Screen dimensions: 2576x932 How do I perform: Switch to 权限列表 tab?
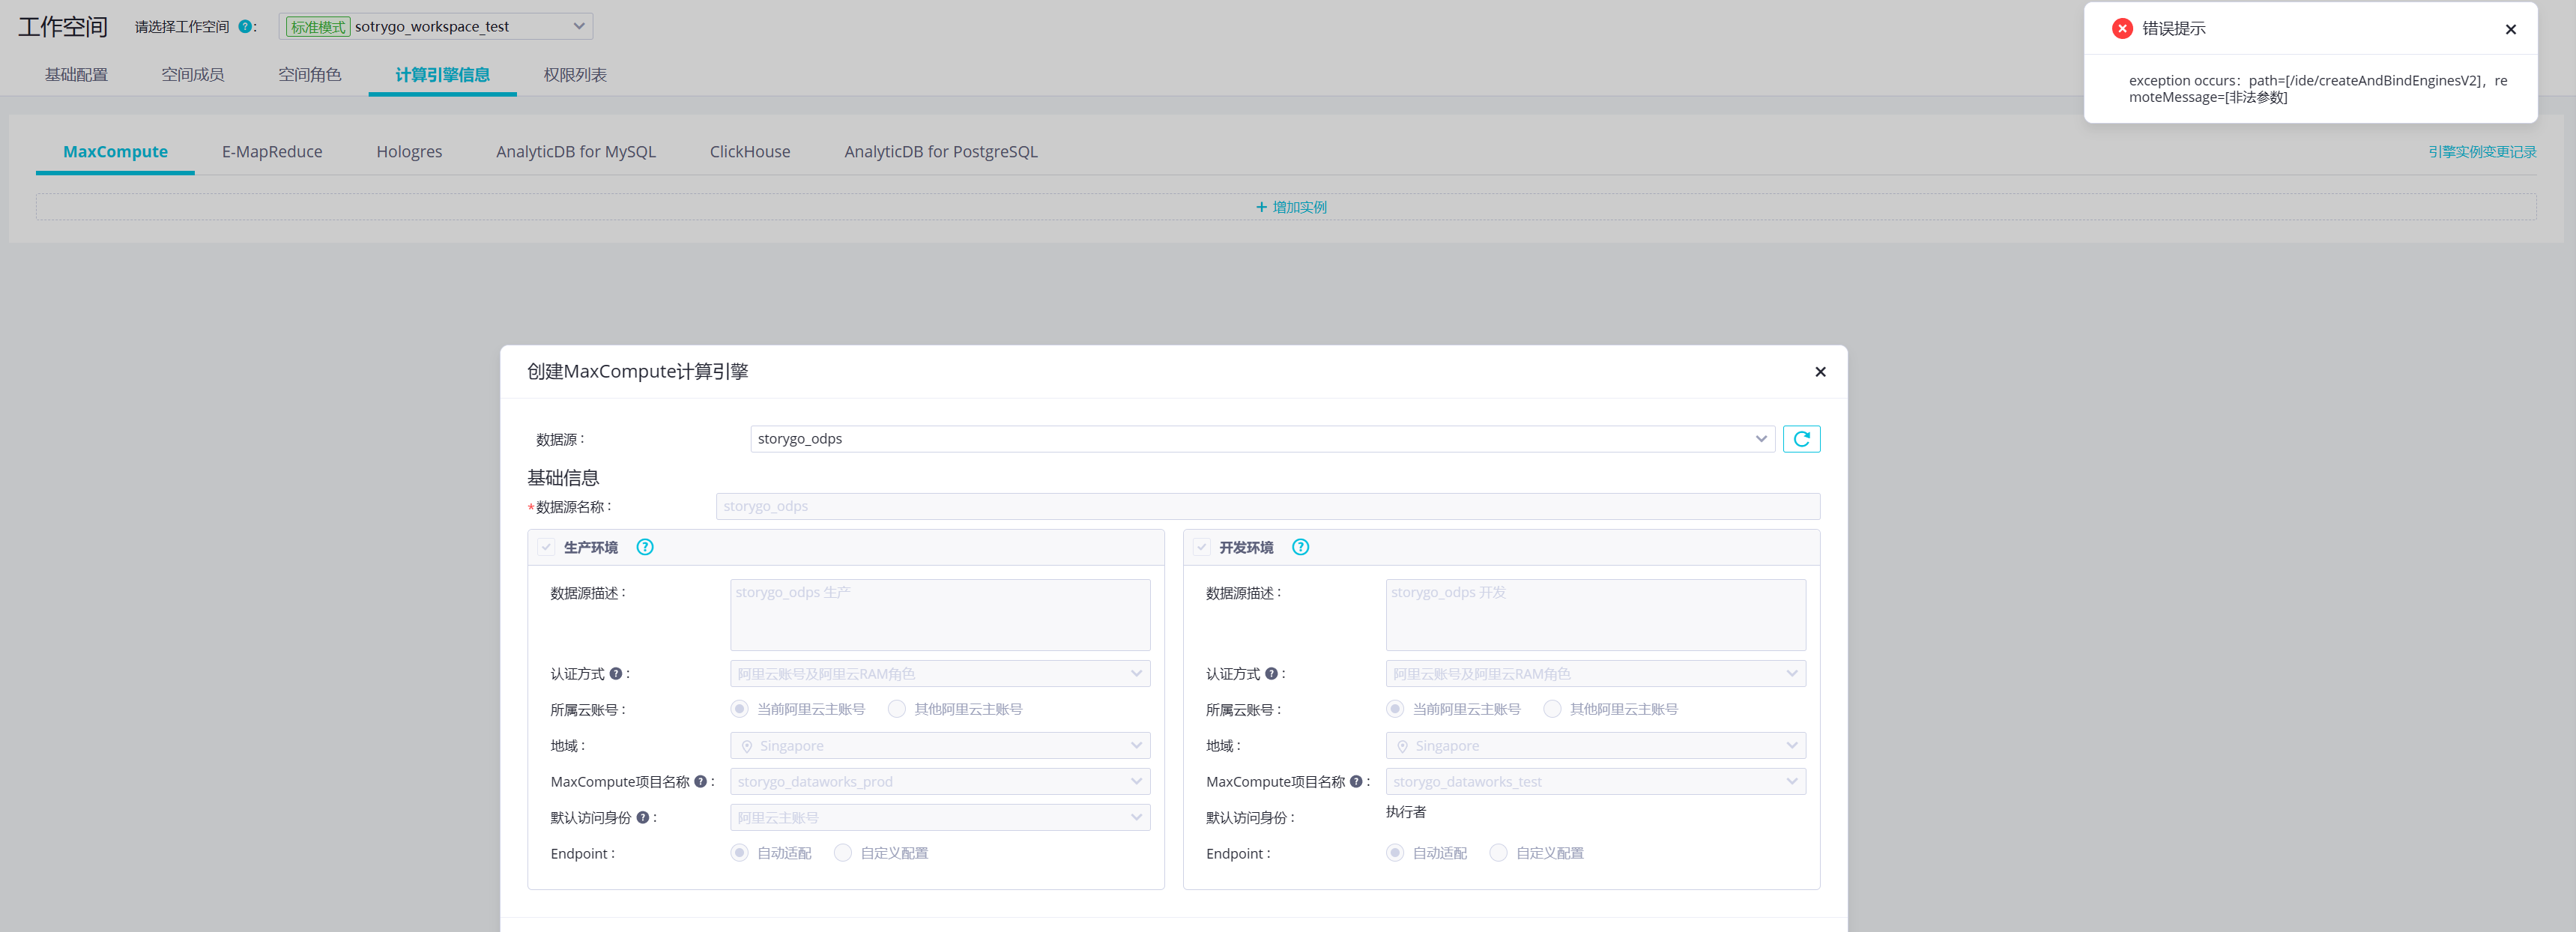tap(575, 75)
